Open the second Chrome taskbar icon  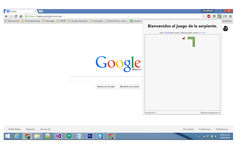coord(111,136)
